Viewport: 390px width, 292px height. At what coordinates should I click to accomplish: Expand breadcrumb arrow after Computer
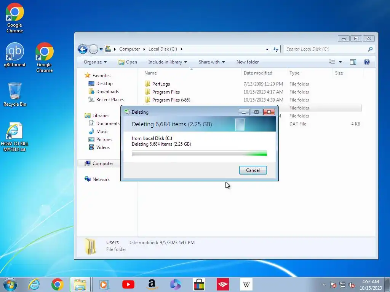[x=144, y=49]
